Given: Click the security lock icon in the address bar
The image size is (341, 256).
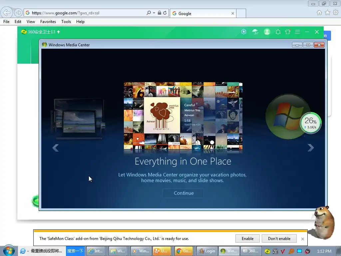Looking at the screenshot, I should click(x=160, y=13).
